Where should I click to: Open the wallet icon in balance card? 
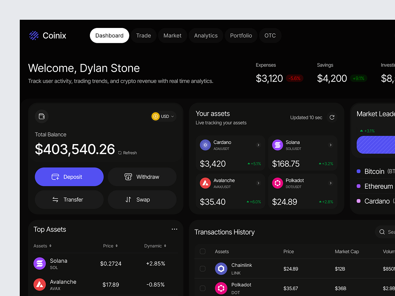pos(42,116)
